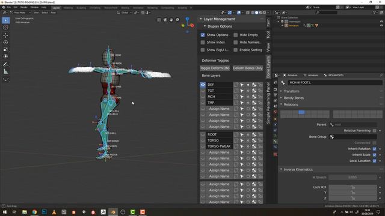Open Photoshop from the taskbar
The image size is (385, 216).
tap(44, 212)
